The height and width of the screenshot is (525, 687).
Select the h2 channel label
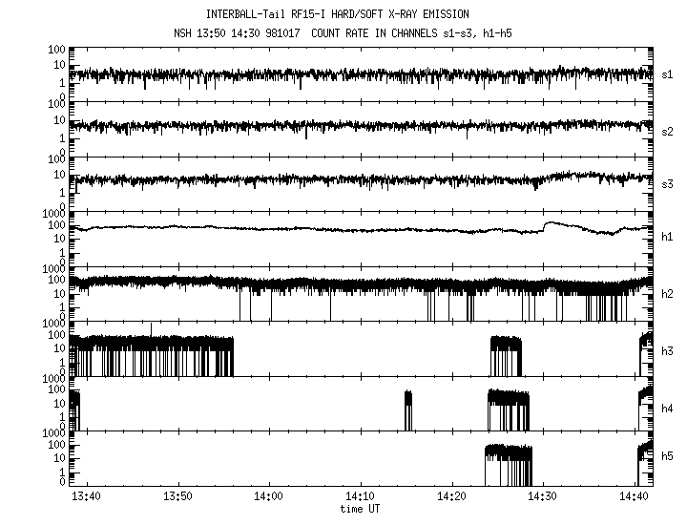pyautogui.click(x=668, y=293)
